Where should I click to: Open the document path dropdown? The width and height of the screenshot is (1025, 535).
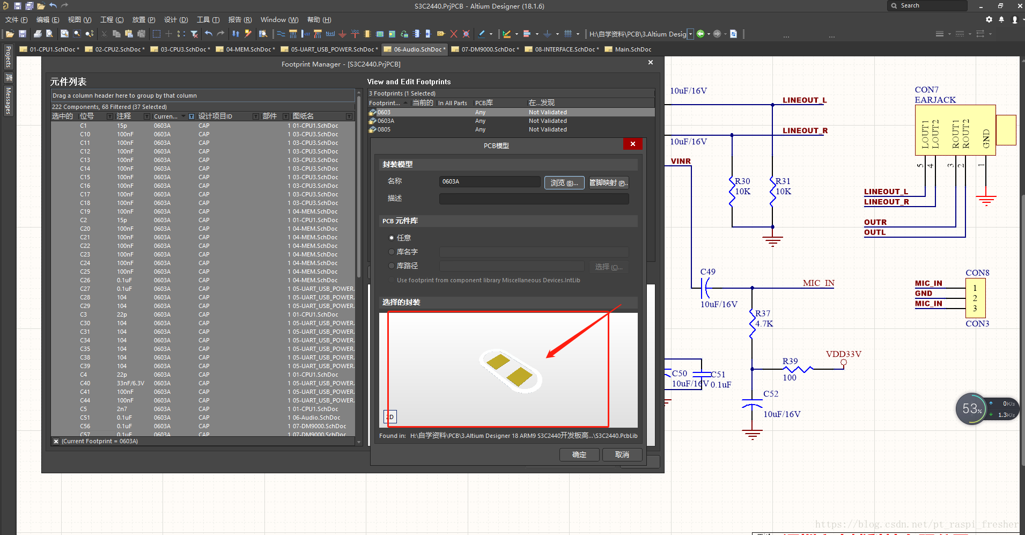click(690, 34)
